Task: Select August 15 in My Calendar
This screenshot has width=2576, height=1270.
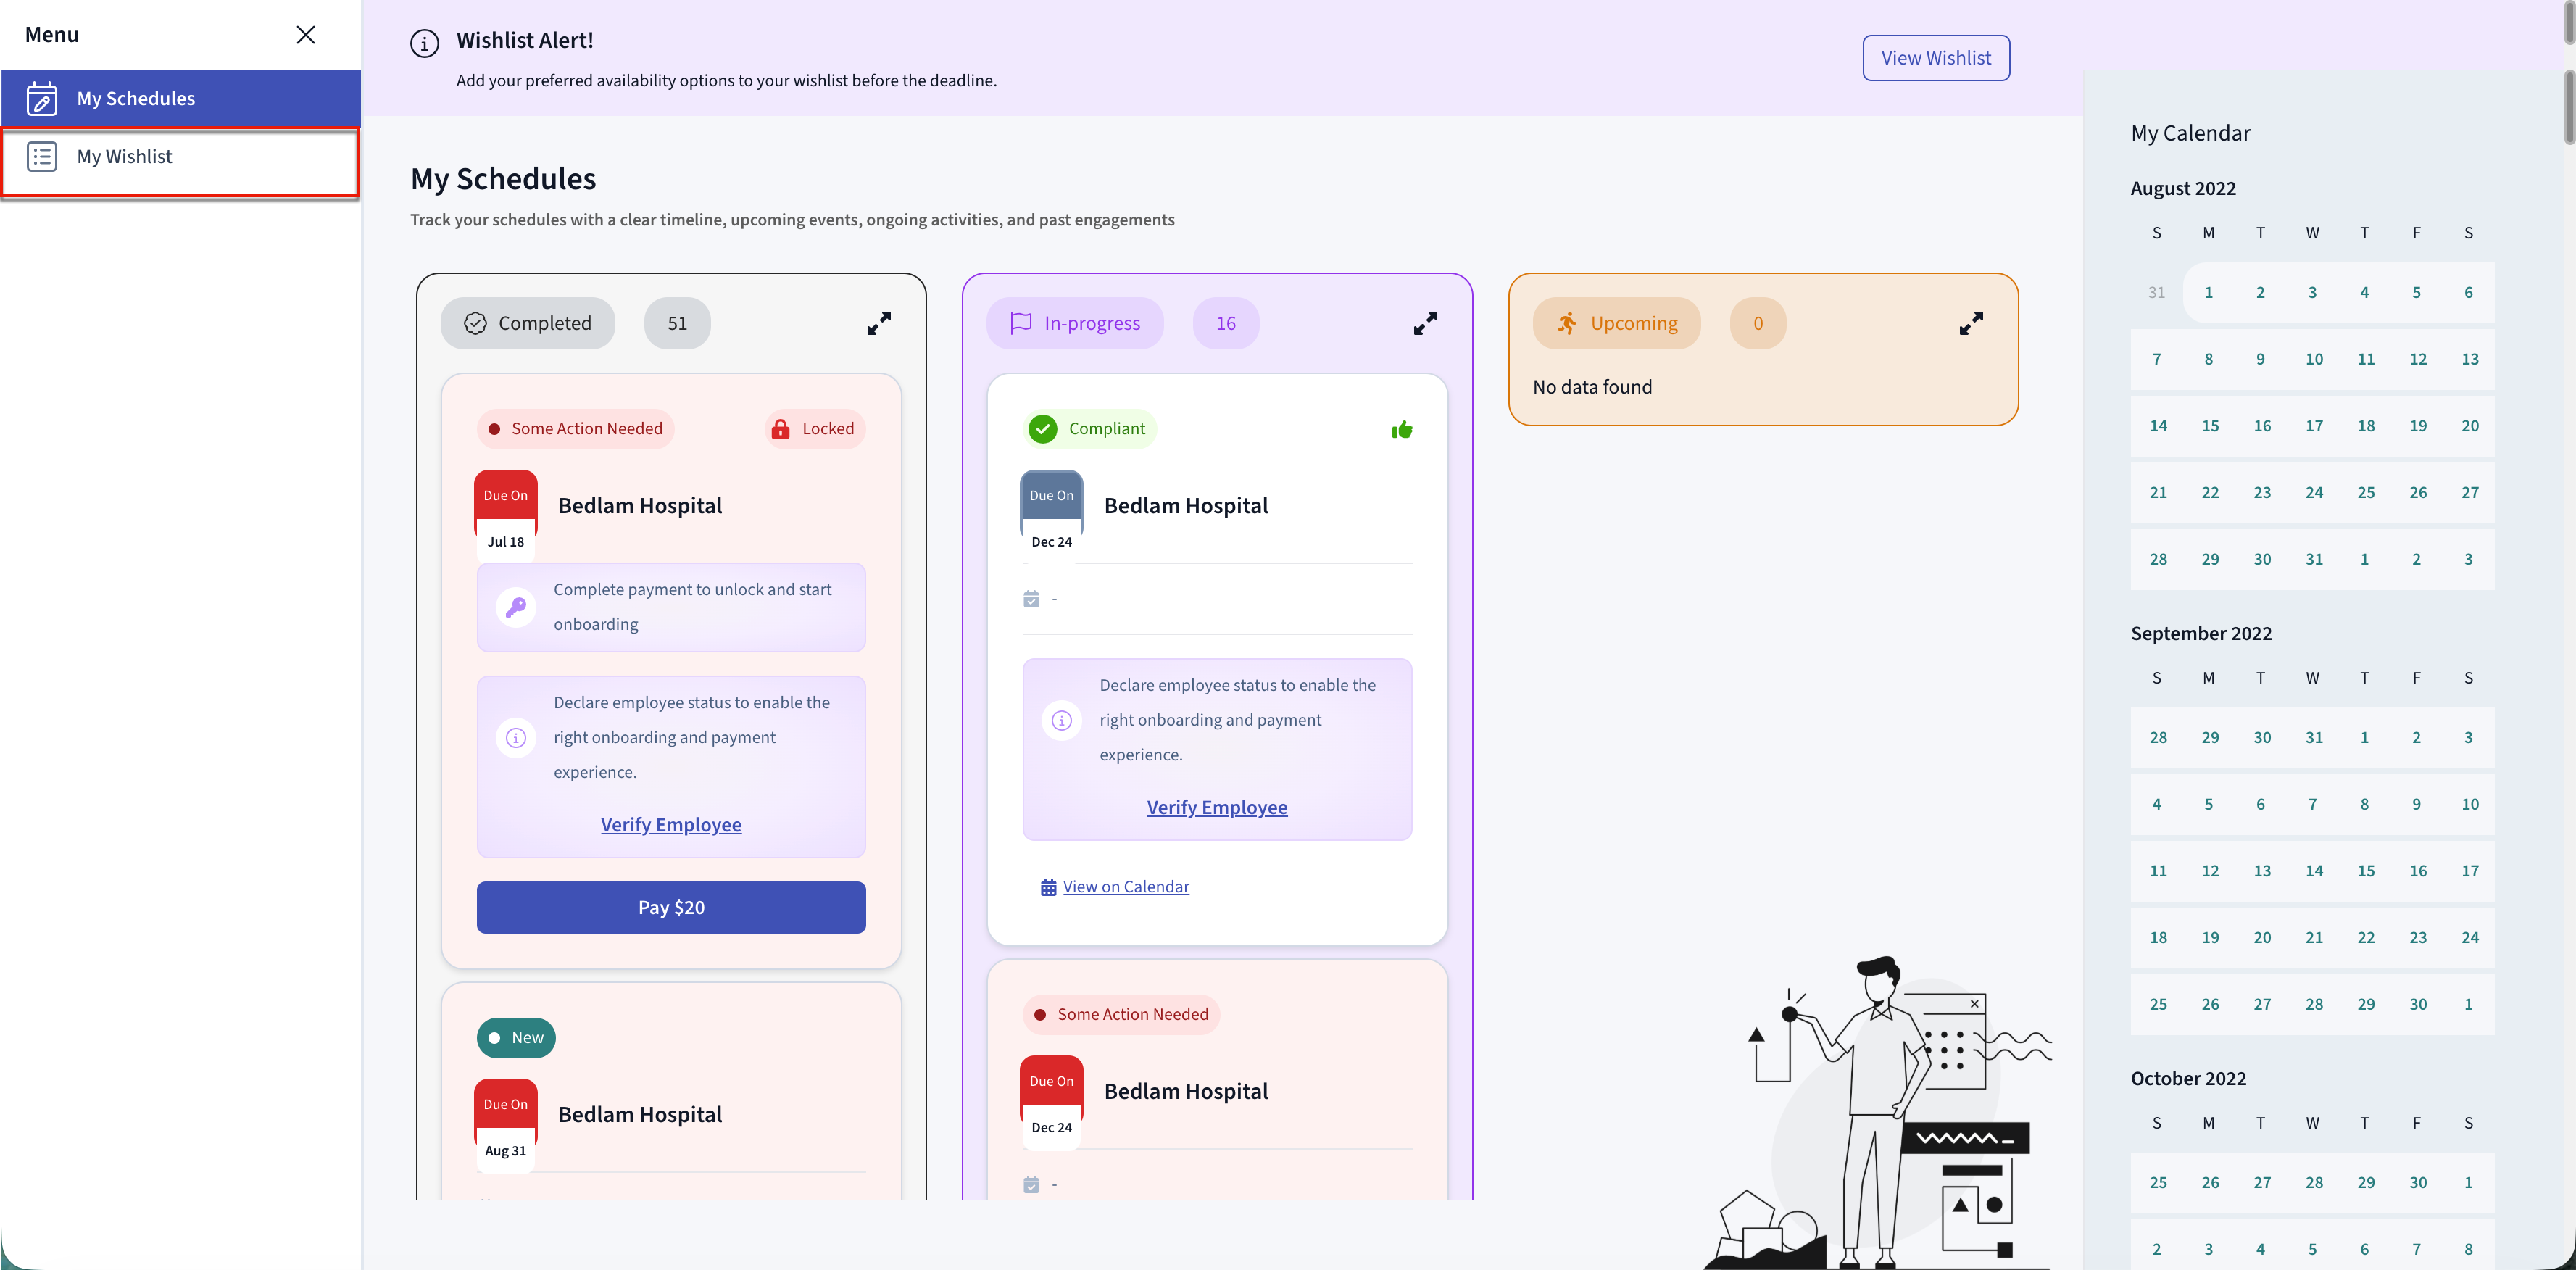Action: pos(2209,425)
